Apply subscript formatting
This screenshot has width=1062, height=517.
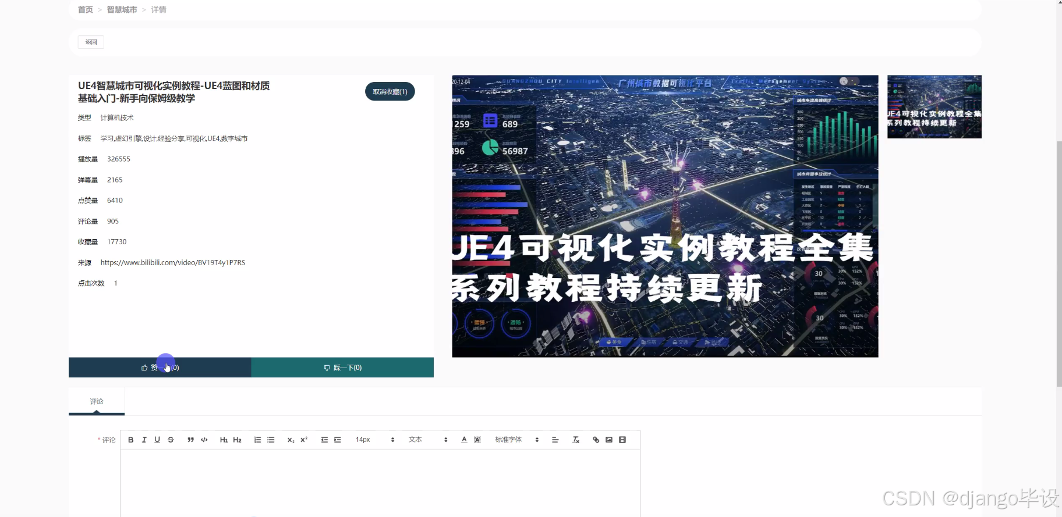[291, 440]
